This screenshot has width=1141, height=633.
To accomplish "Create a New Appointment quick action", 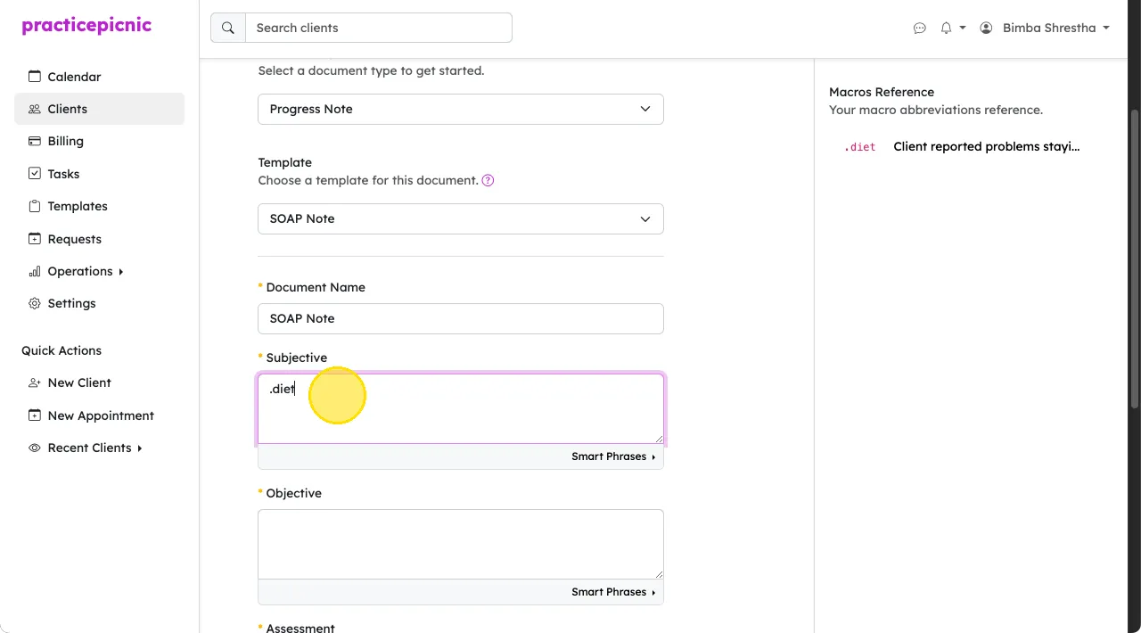I will pyautogui.click(x=99, y=415).
